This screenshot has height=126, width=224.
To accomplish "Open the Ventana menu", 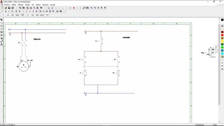I will click(x=45, y=5).
